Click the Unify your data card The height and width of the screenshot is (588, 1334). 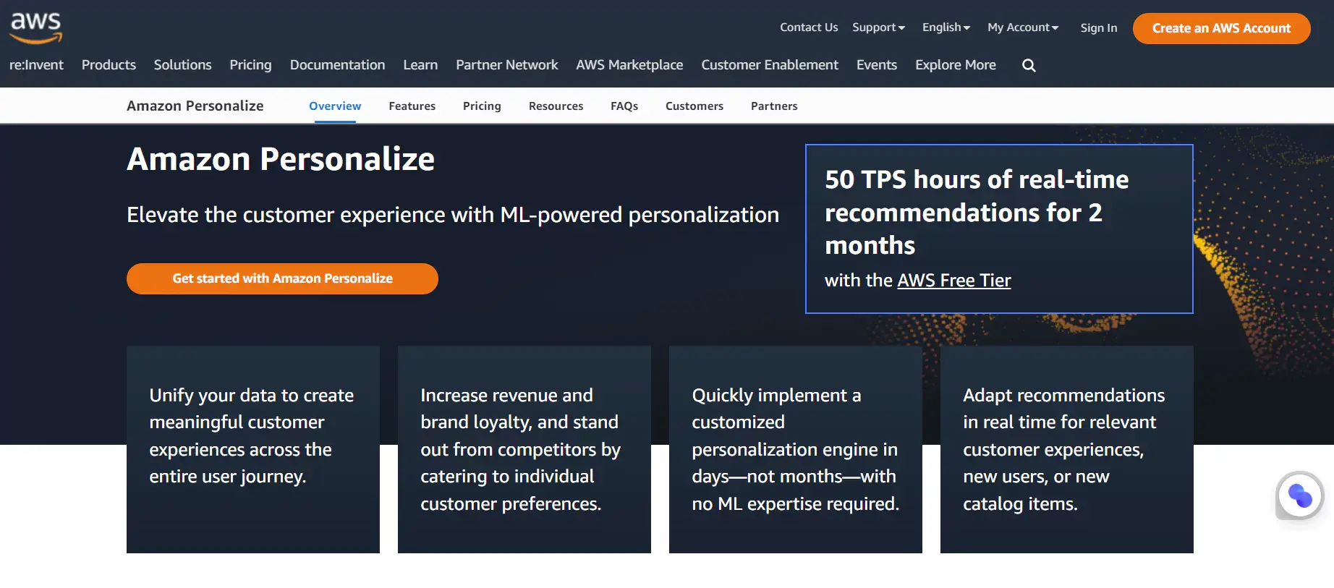pos(253,449)
